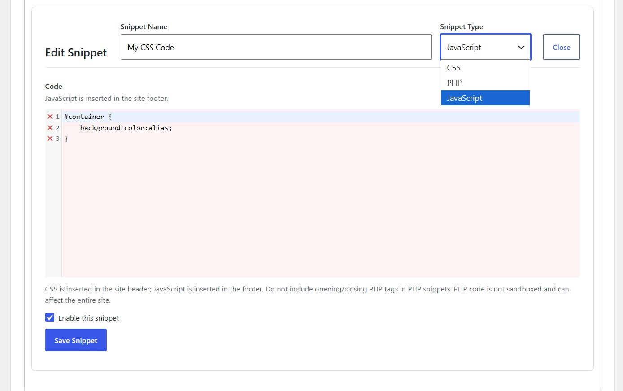The width and height of the screenshot is (623, 391).
Task: Choose CSS from the snippet type list
Action: (485, 68)
